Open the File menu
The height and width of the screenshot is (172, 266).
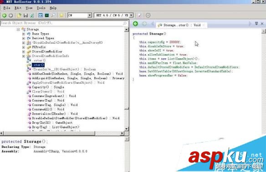(x=7, y=8)
